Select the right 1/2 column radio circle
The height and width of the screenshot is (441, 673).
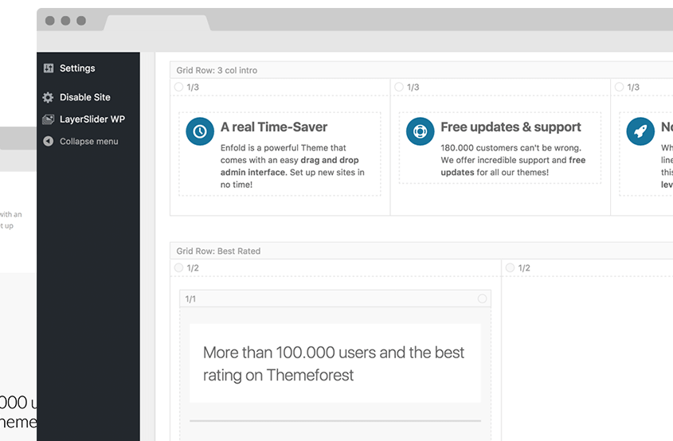tap(510, 268)
